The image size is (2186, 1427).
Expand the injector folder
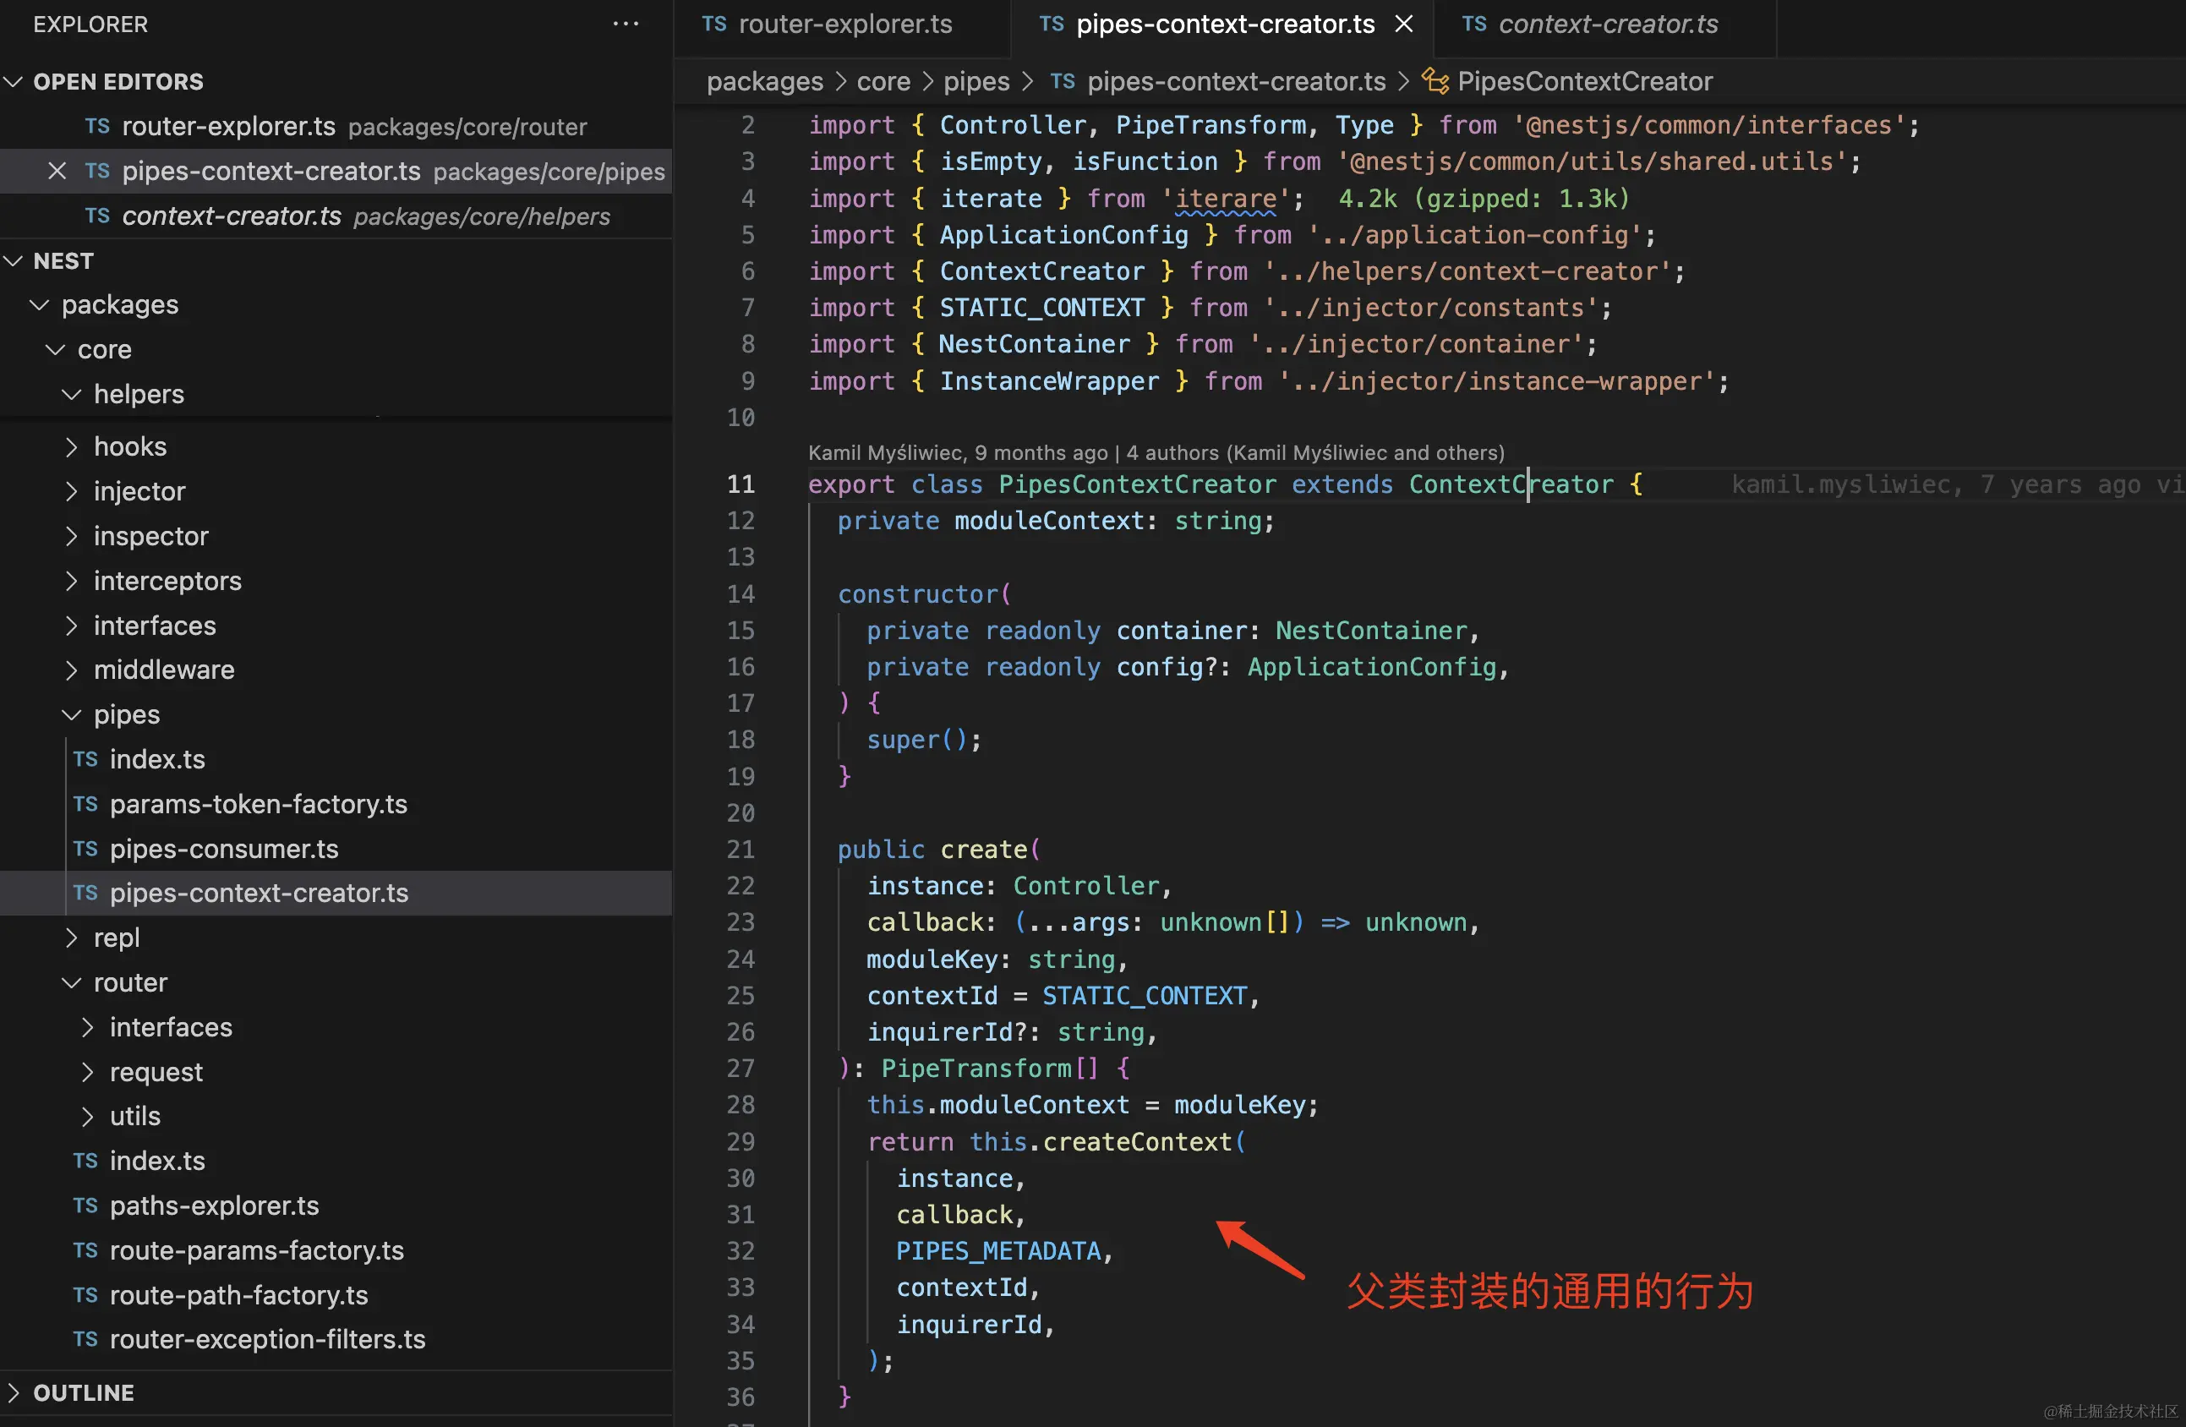click(x=72, y=491)
